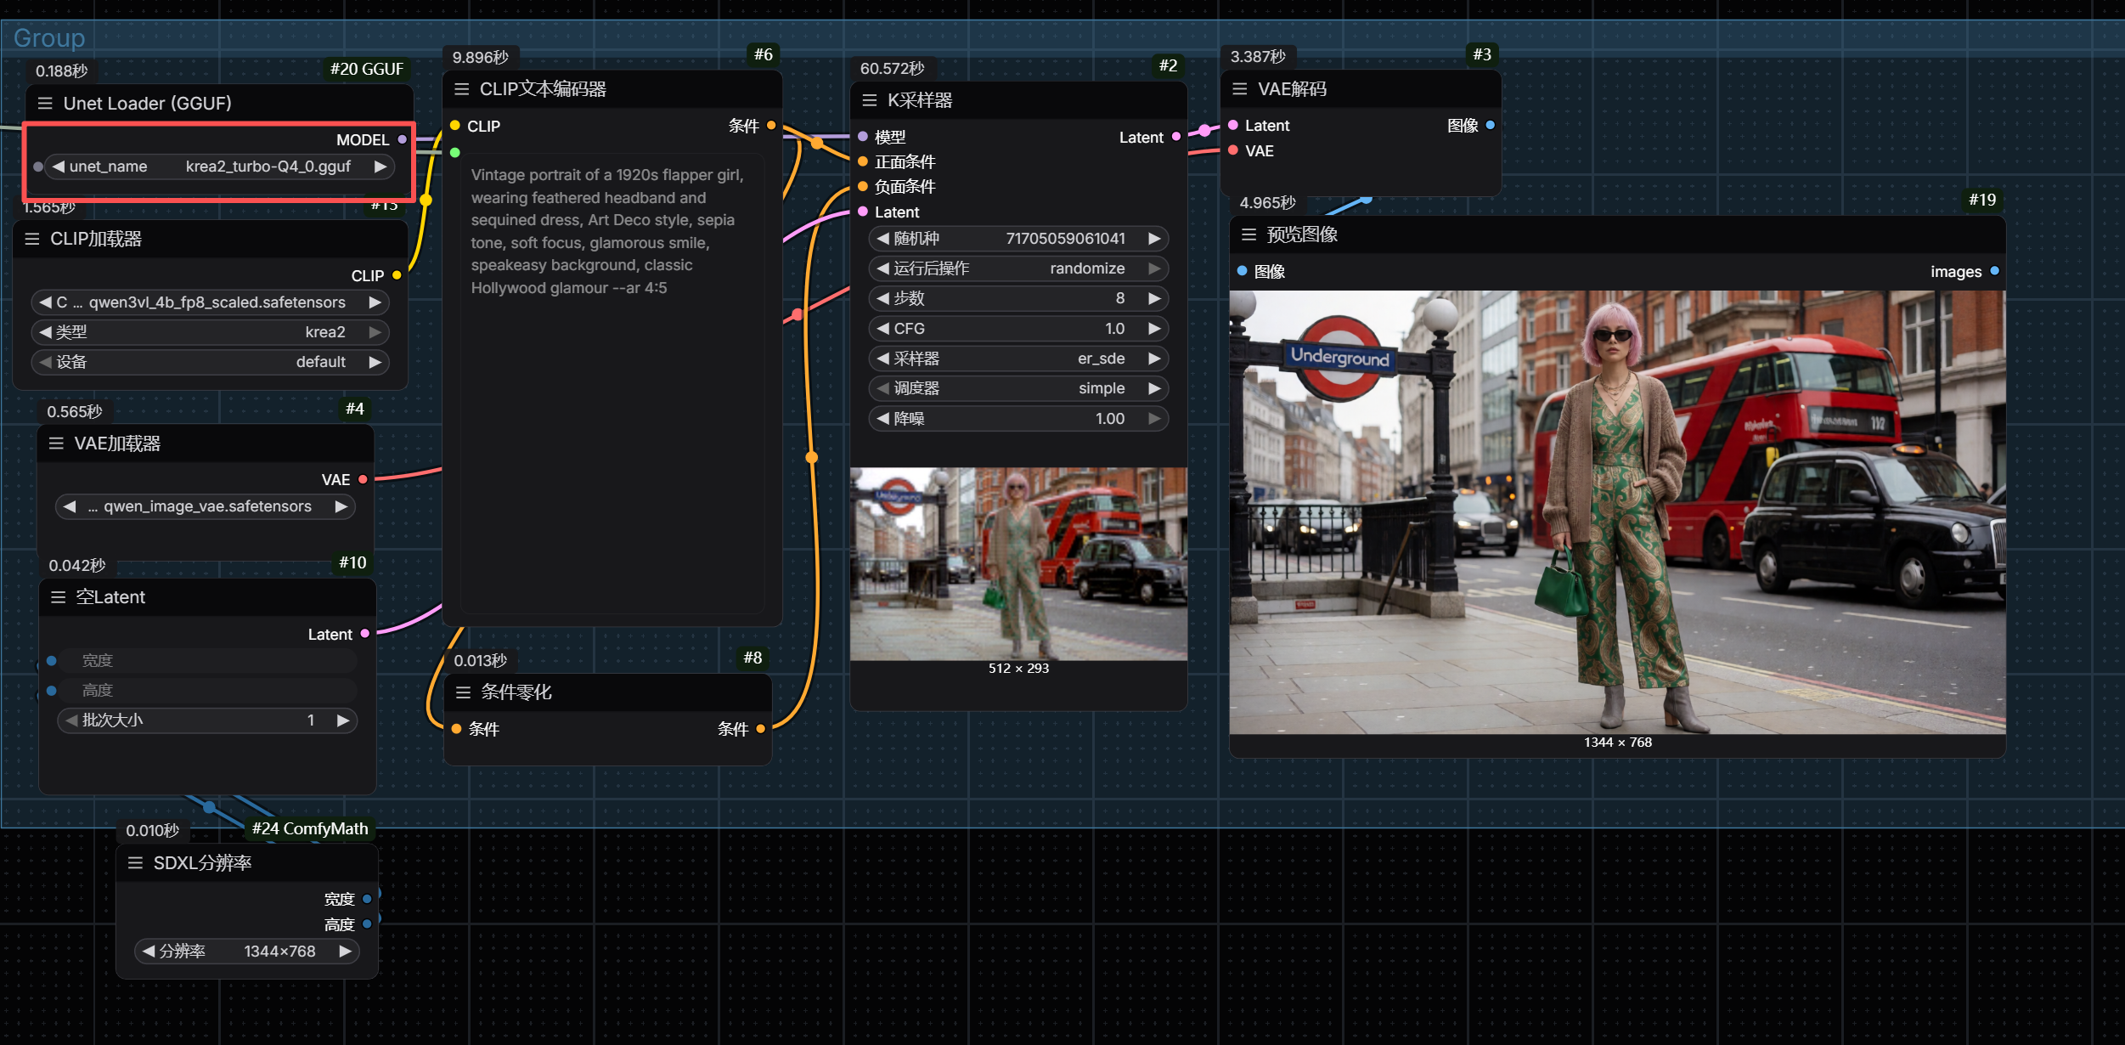Open the Unet Loader (GGUF) node menu icon

tap(45, 104)
